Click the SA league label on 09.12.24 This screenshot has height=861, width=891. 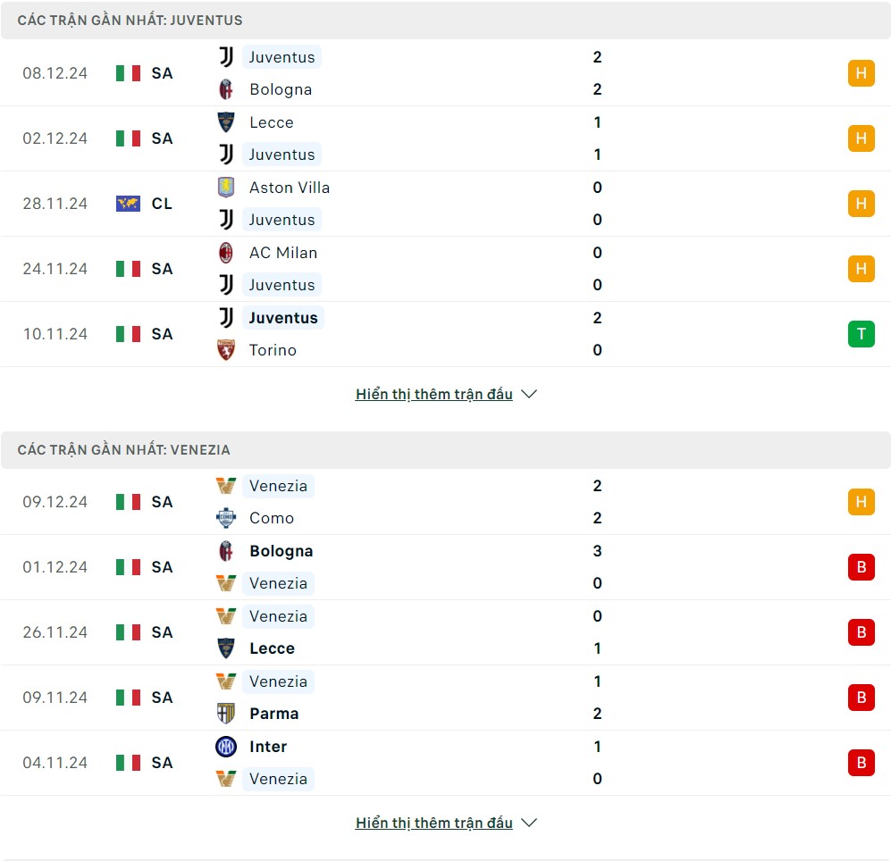tap(162, 502)
